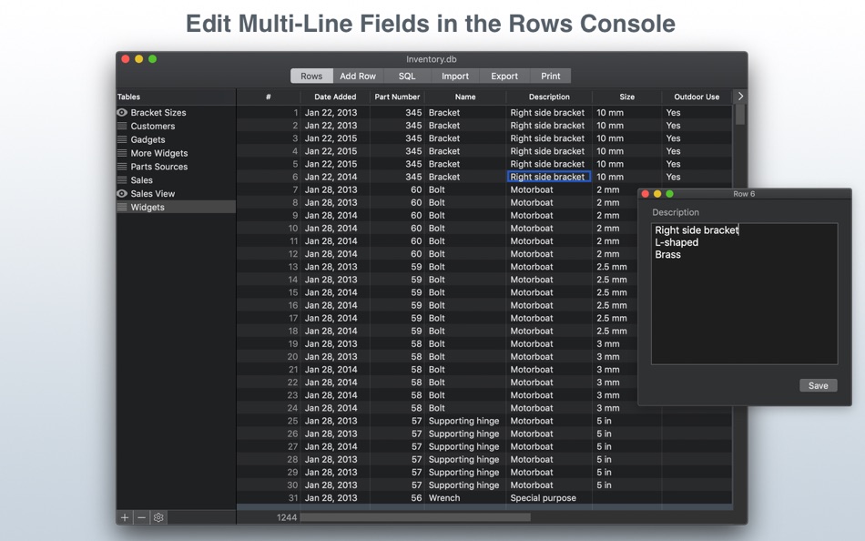Click the table icon beside Customers
Viewport: 865px width, 541px height.
click(x=122, y=126)
